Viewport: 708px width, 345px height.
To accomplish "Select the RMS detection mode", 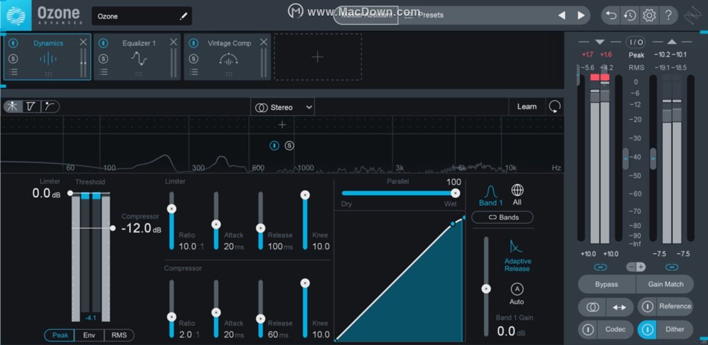I will [119, 335].
